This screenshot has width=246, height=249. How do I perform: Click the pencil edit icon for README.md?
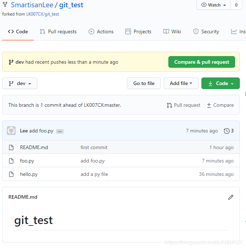click(230, 197)
